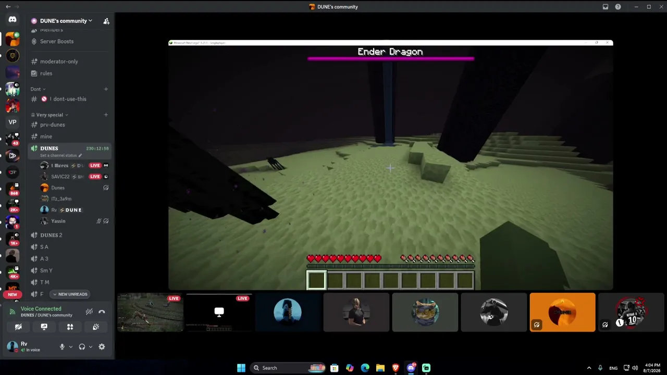Open the Server Boosts page
Image resolution: width=667 pixels, height=375 pixels.
point(57,41)
